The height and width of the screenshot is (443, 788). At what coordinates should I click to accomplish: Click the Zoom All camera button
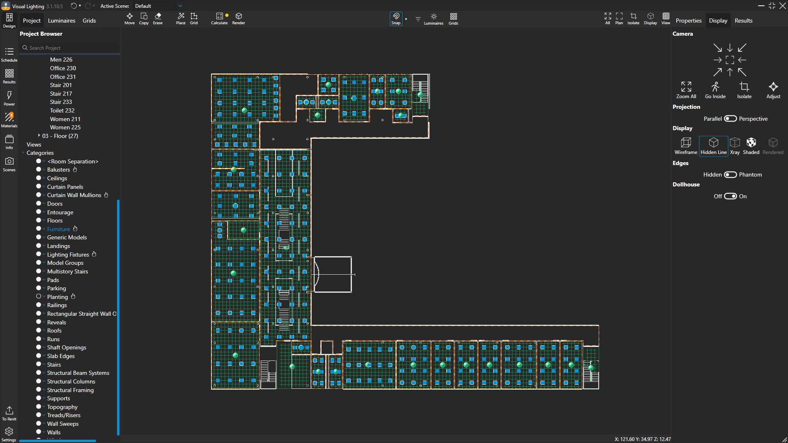[x=686, y=90]
